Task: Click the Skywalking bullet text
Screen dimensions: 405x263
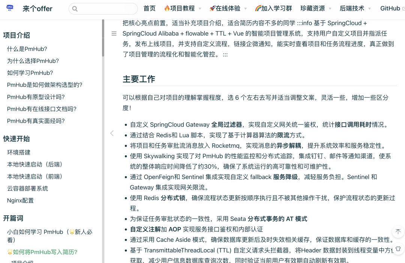Action: 260,161
